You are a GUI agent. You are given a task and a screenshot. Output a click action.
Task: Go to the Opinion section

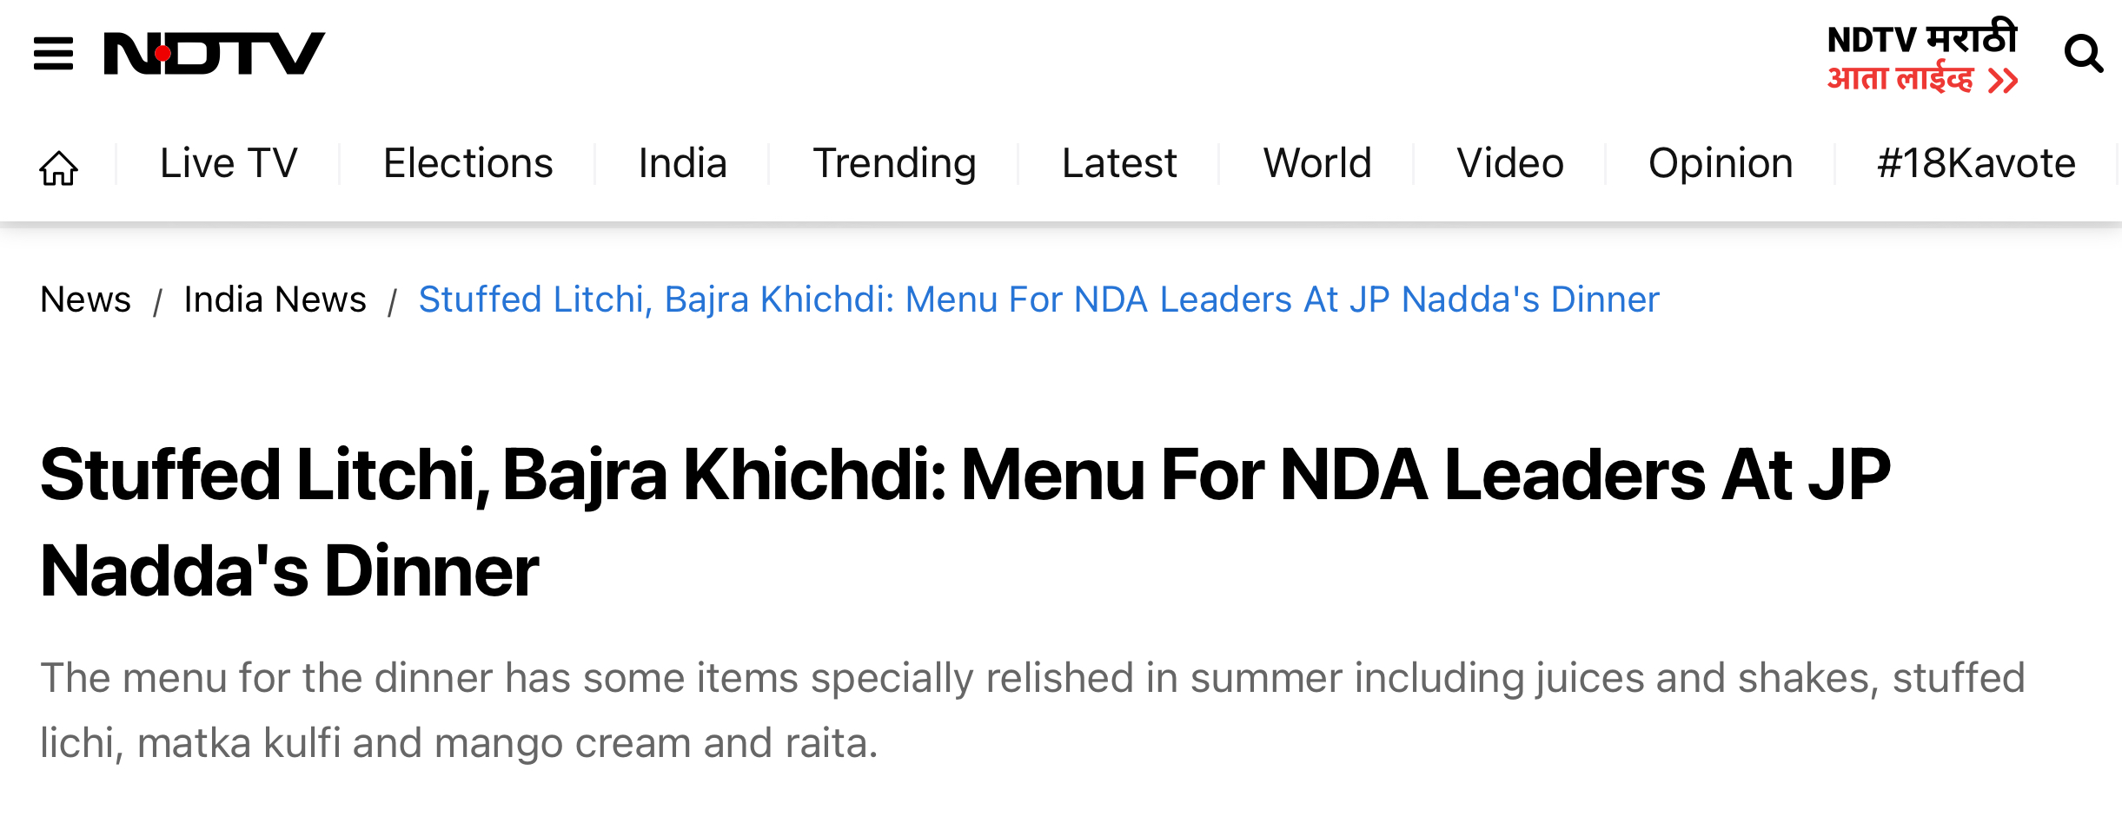tap(1721, 165)
